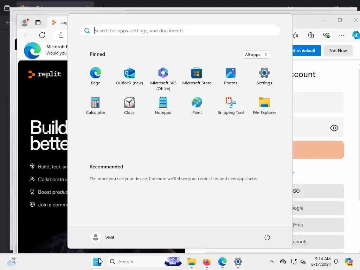The height and width of the screenshot is (270, 360).
Task: Focus the Start menu search field
Action: point(180,31)
